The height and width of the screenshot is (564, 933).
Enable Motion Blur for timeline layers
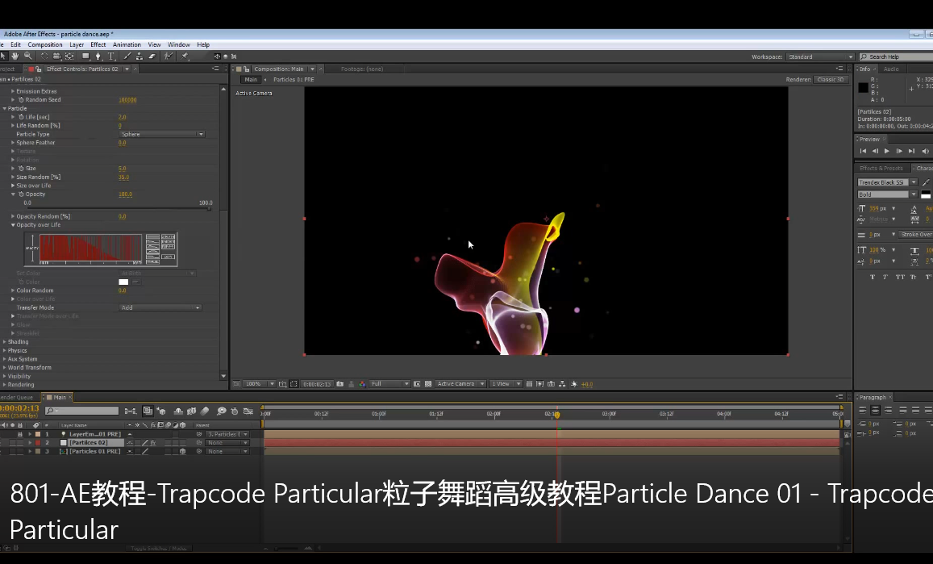[206, 411]
